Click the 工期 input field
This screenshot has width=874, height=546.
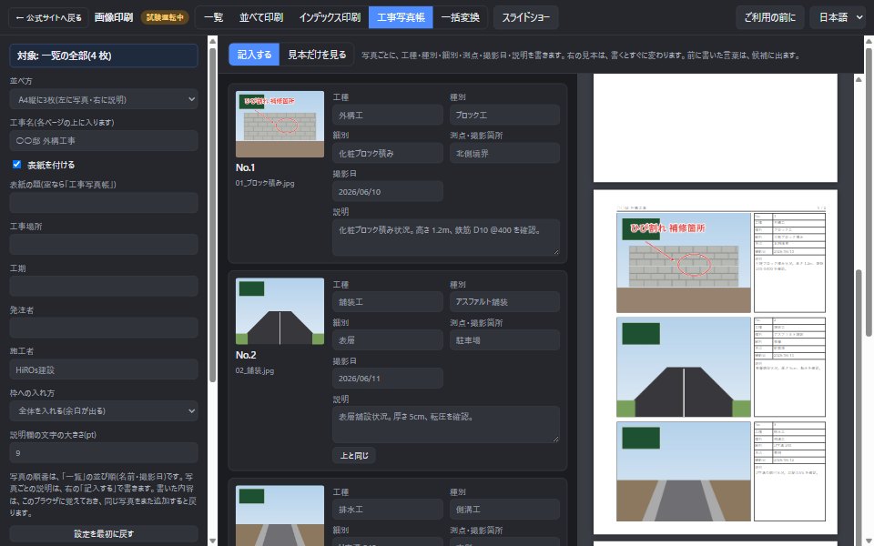[x=104, y=287]
